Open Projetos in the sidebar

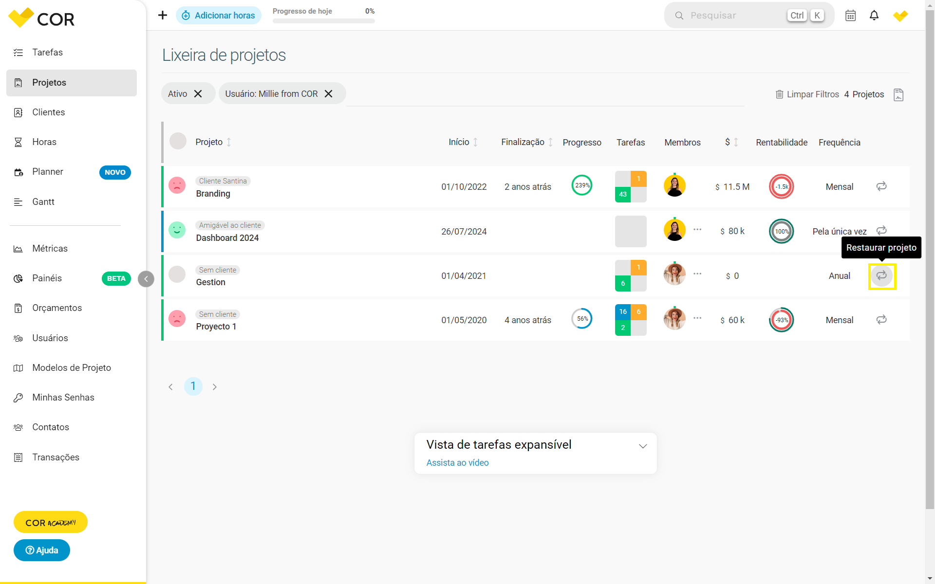72,83
